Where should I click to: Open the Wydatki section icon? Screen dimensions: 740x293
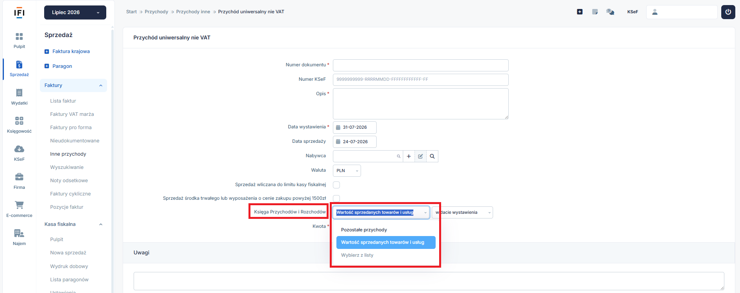[19, 93]
